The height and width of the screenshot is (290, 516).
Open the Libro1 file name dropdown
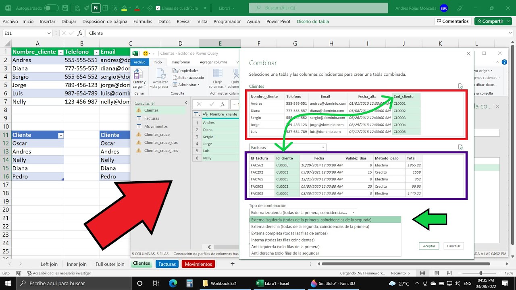point(234,8)
